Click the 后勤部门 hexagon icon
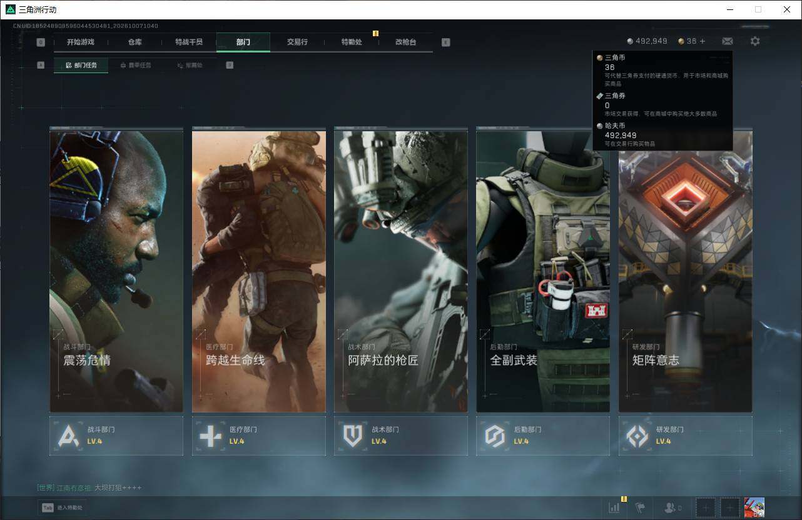The image size is (802, 520). tap(495, 436)
